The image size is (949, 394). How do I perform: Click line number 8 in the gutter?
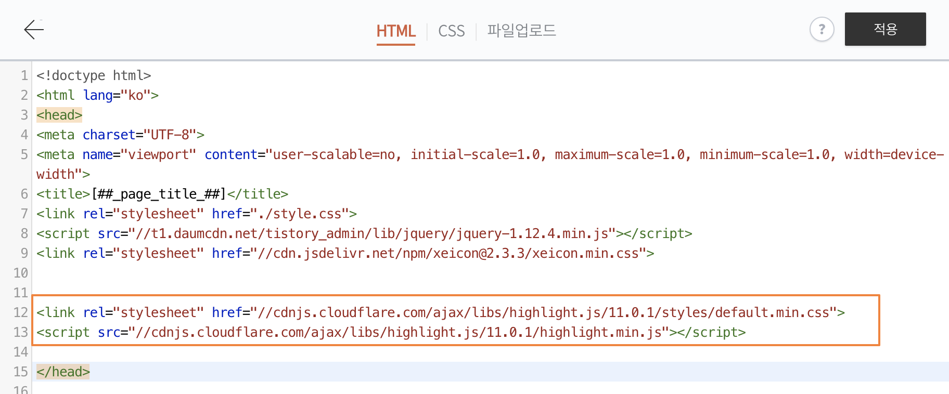pos(24,233)
